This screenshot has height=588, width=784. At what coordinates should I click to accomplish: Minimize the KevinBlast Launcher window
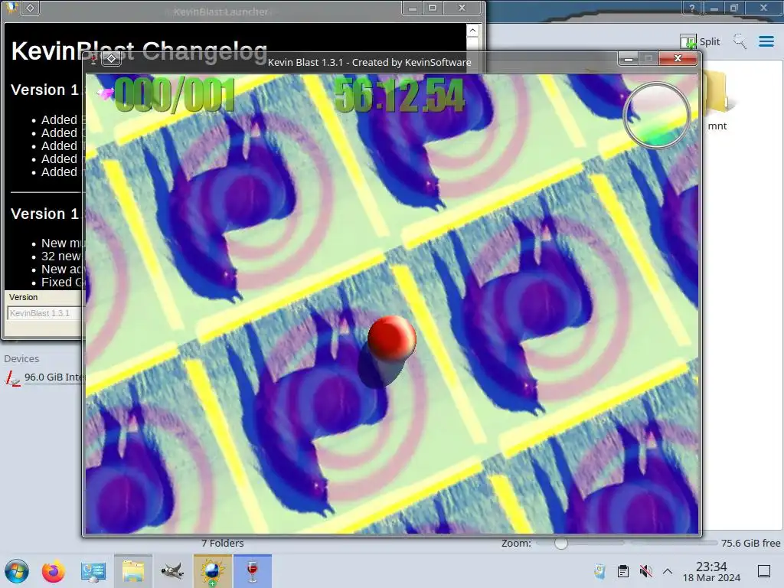[413, 8]
